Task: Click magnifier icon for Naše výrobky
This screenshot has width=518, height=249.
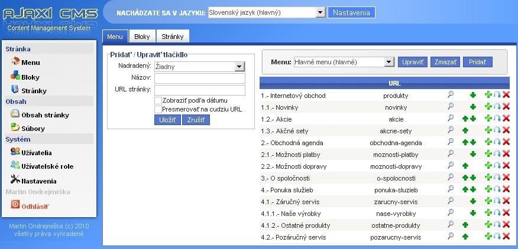Action: (451, 212)
